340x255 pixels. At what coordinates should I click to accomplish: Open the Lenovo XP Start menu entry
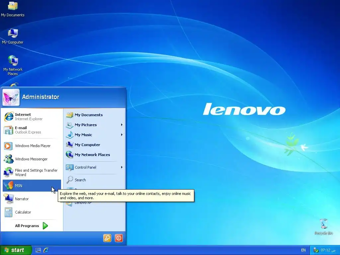95,203
